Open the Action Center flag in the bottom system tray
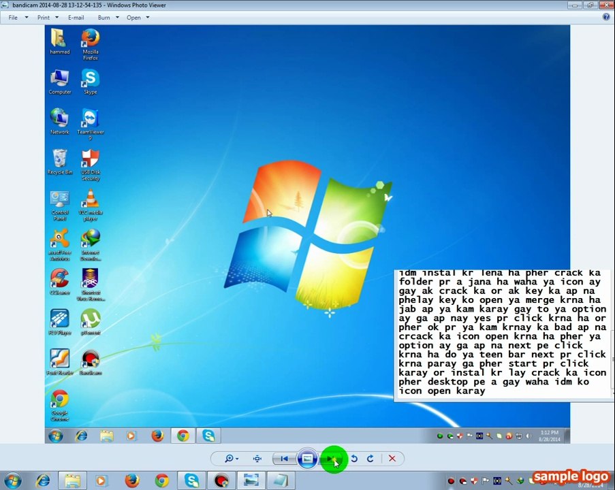615x490 pixels. [486, 480]
